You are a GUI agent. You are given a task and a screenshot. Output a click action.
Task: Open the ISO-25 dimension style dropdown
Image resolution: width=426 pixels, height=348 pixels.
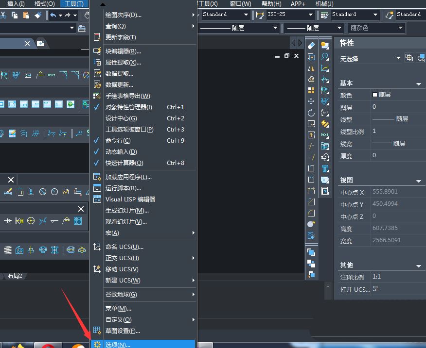click(x=311, y=15)
